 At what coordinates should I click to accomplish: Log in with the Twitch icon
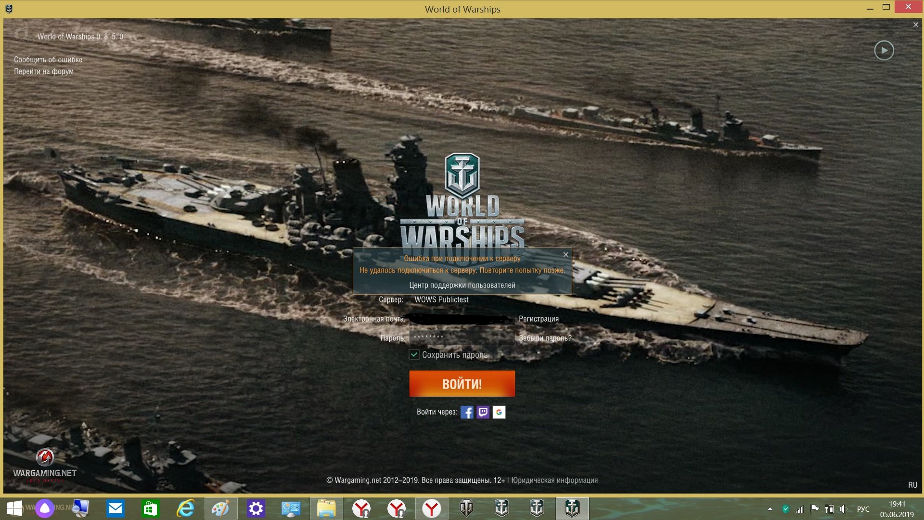[483, 412]
